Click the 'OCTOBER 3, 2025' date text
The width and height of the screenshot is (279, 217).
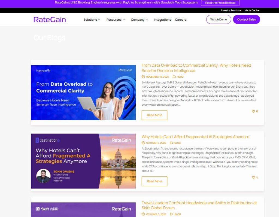[x=156, y=214]
